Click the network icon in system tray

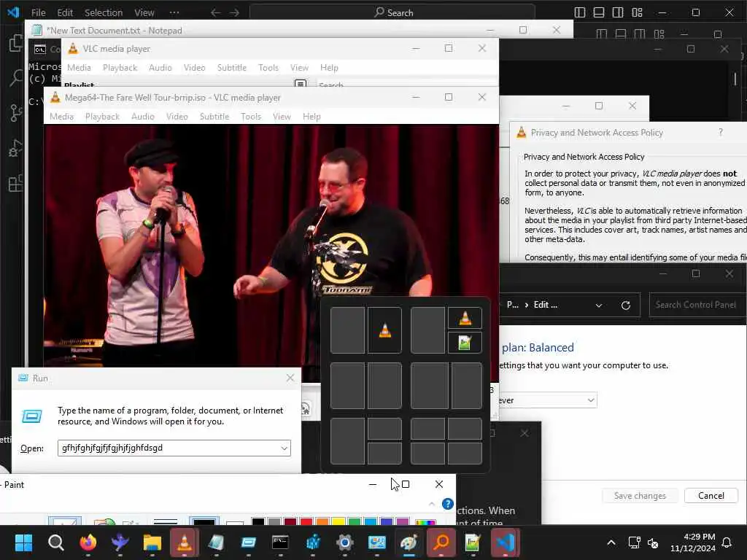click(634, 542)
